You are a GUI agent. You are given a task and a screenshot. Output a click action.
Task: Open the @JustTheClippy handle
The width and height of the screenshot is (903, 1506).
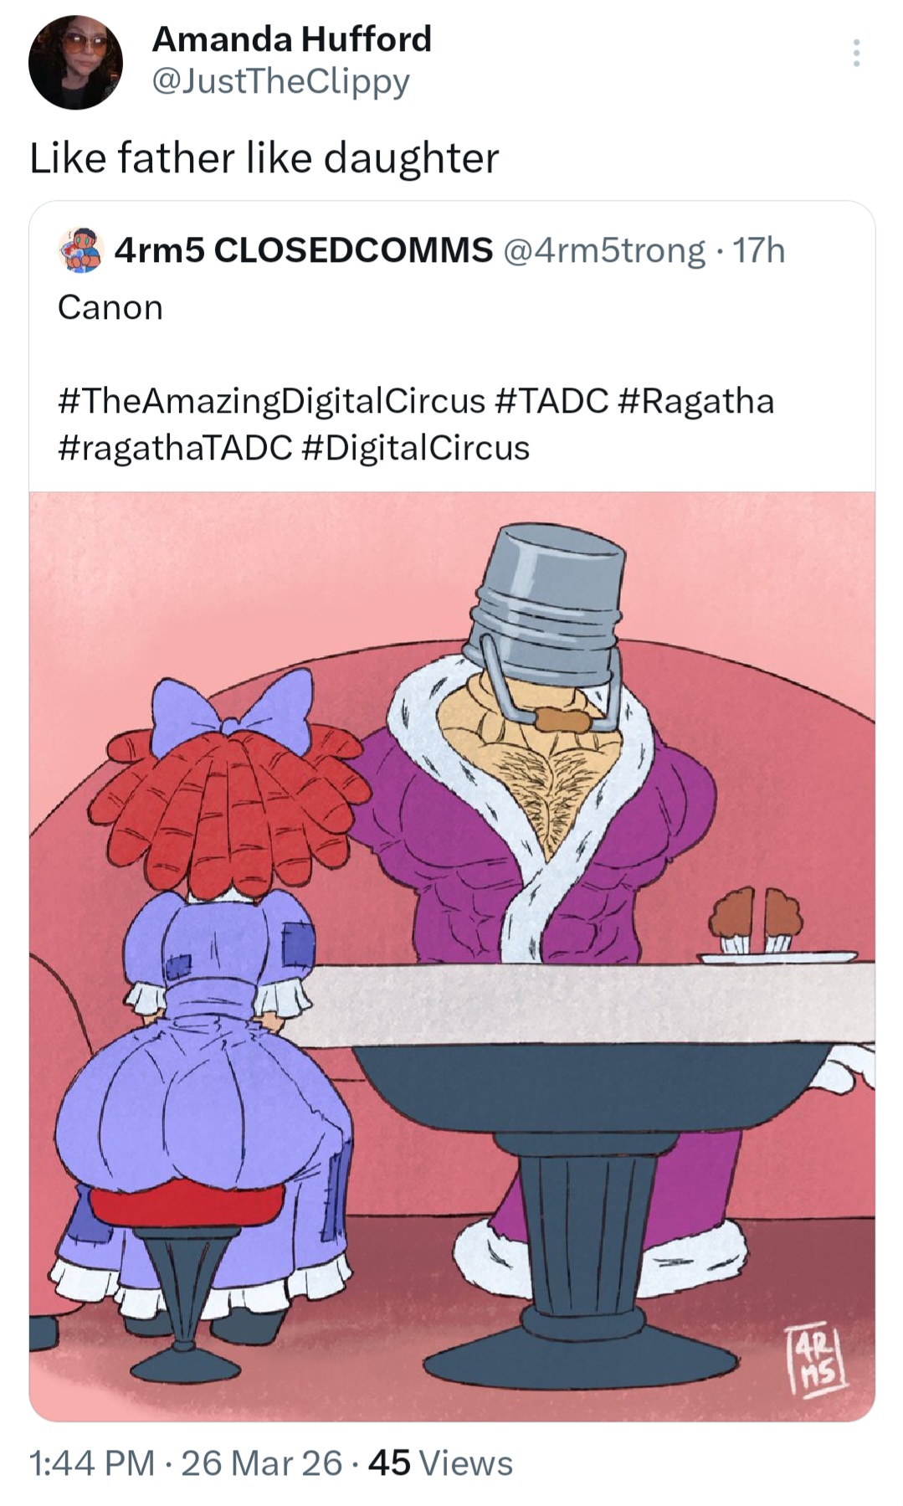click(x=280, y=81)
